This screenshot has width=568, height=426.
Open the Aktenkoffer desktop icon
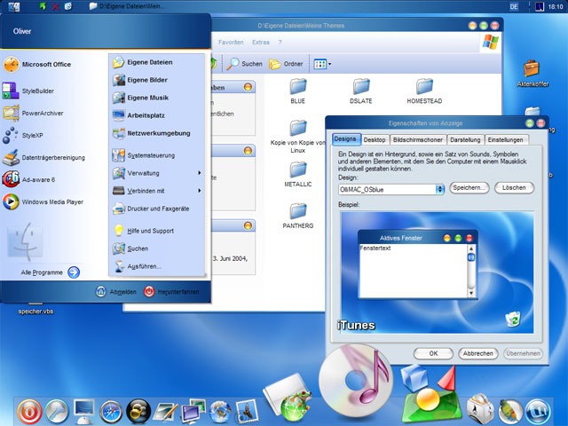click(x=532, y=69)
